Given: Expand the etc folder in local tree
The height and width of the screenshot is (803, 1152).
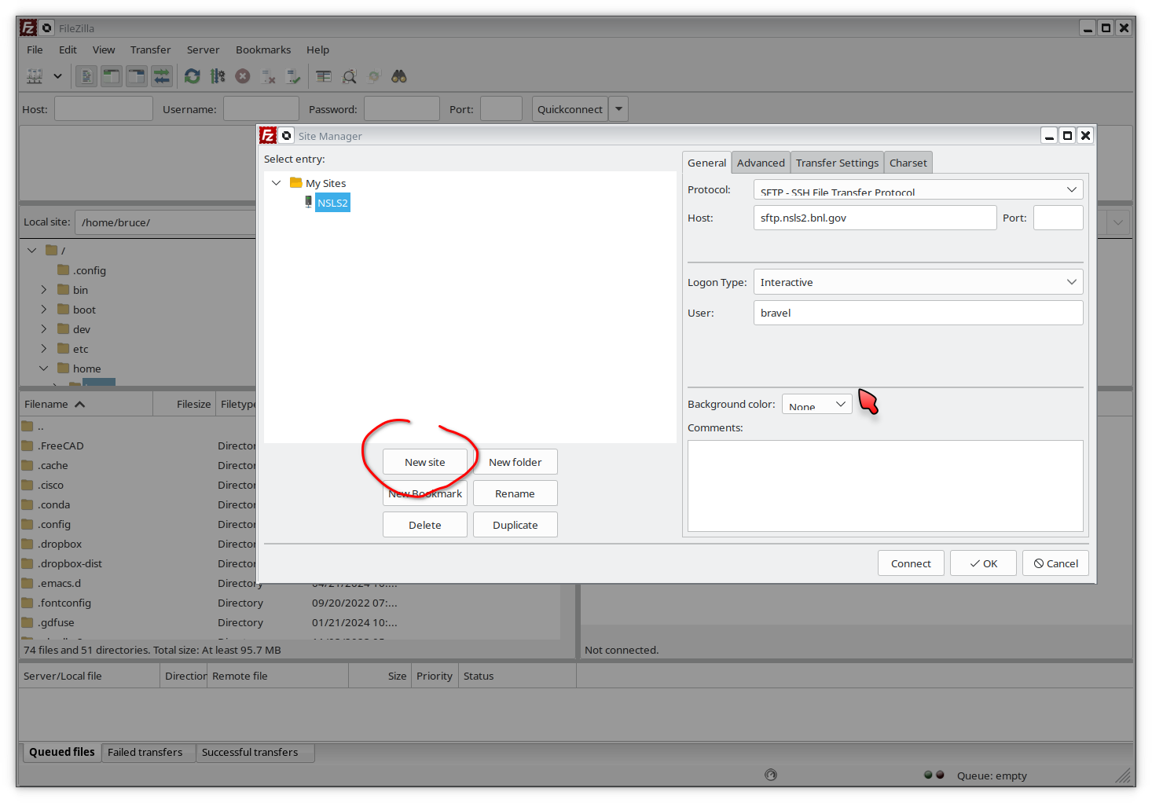Looking at the screenshot, I should pyautogui.click(x=44, y=349).
